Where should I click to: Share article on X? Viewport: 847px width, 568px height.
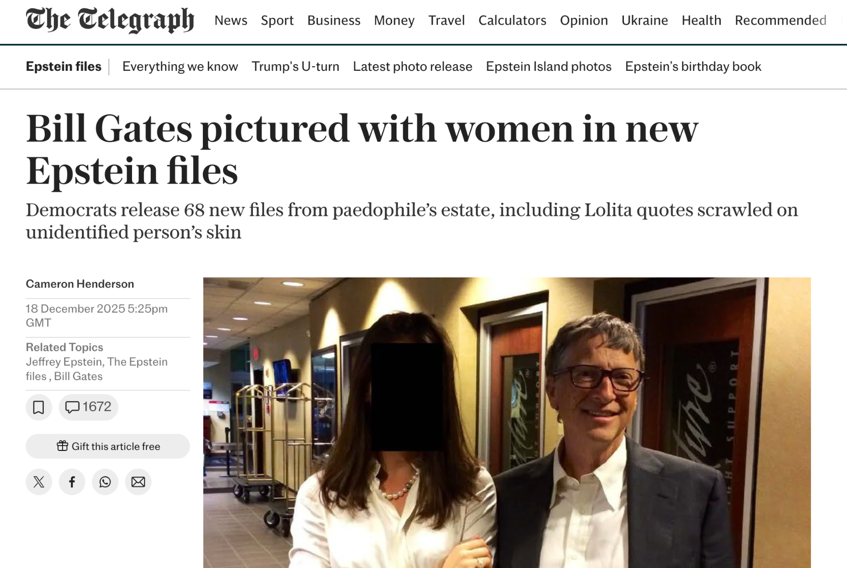(x=39, y=482)
